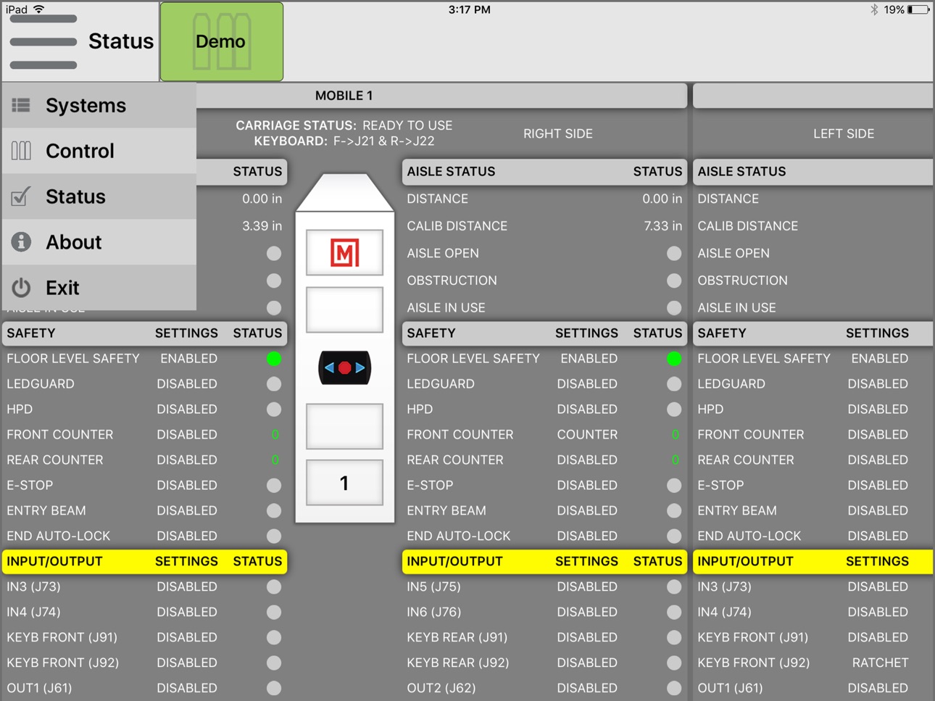Tap right side FLOOR LEVEL SAFETY green indicator
The height and width of the screenshot is (701, 935).
[674, 358]
